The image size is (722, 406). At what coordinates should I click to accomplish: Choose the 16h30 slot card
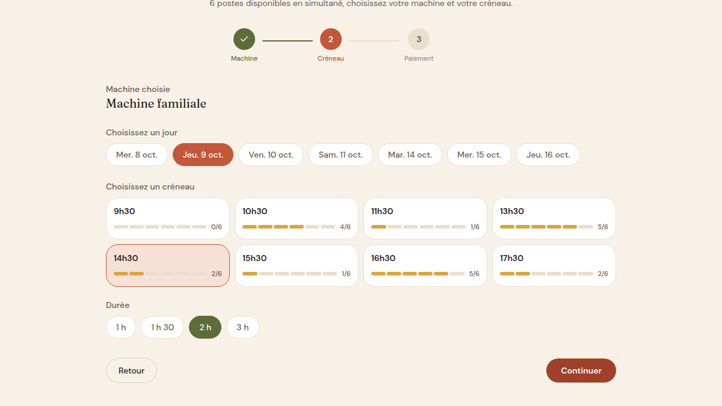coord(425,265)
